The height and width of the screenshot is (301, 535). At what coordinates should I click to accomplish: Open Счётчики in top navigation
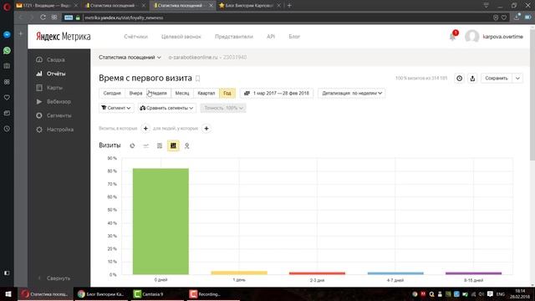pos(135,37)
